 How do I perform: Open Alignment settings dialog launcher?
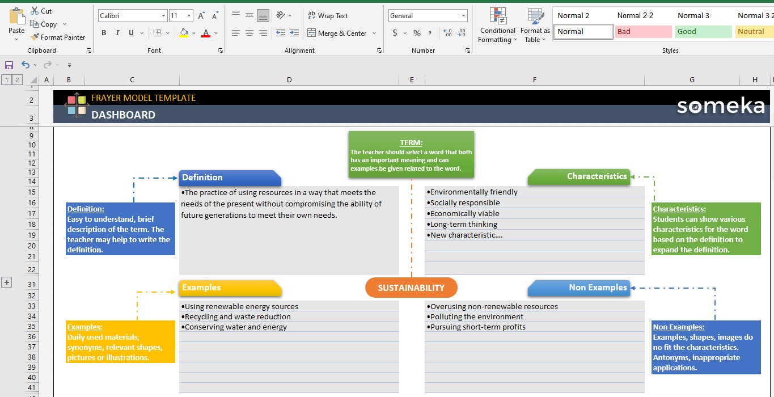[x=379, y=50]
